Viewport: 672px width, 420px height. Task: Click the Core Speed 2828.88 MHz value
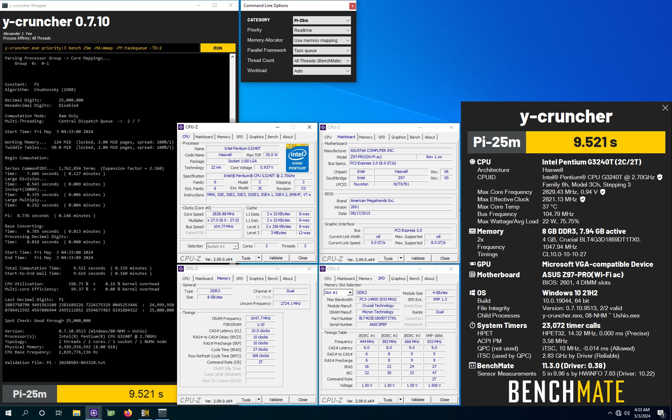(x=223, y=214)
